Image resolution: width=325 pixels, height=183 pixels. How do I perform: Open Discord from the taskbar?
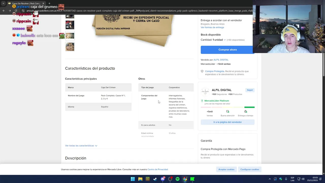pyautogui.click(x=162, y=179)
